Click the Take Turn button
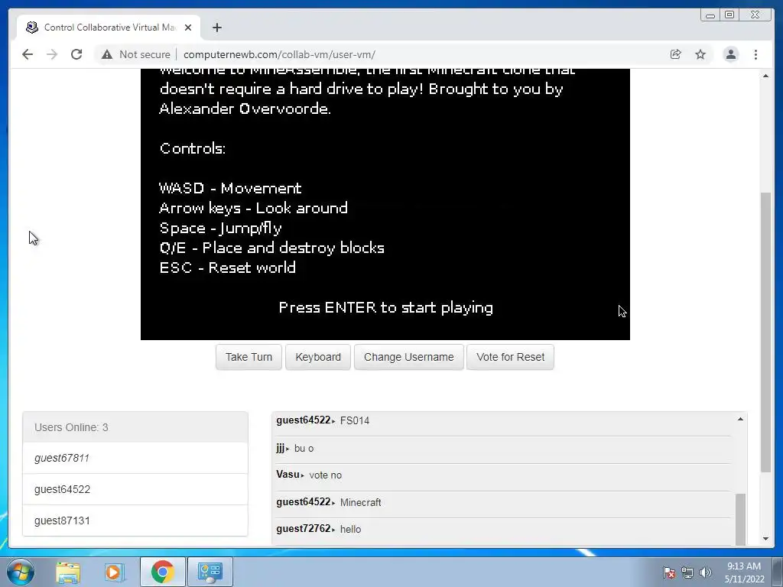Viewport: 783px width, 587px height. [249, 357]
